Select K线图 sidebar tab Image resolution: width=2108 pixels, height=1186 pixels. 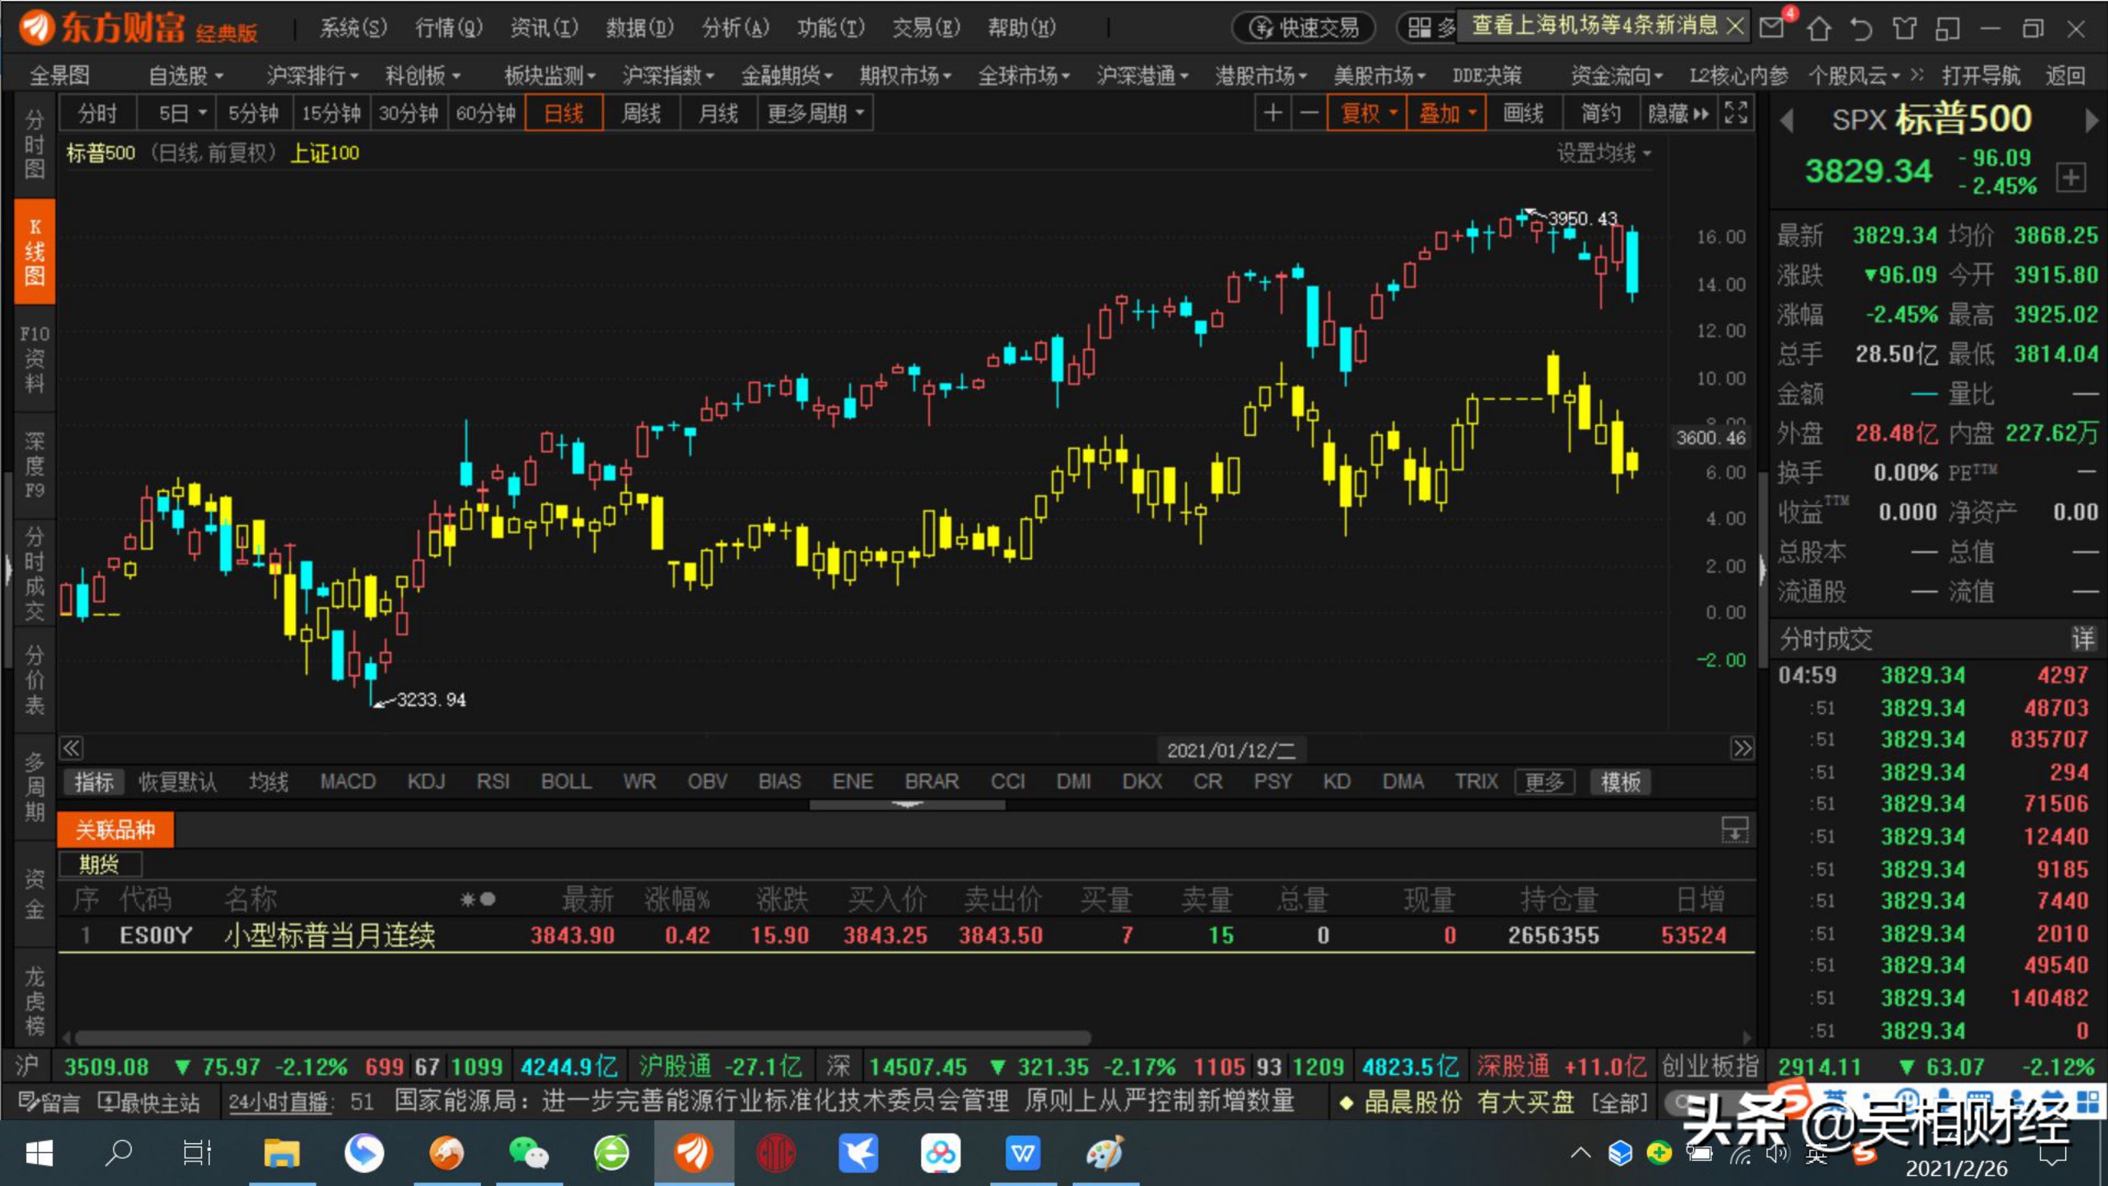click(x=34, y=251)
